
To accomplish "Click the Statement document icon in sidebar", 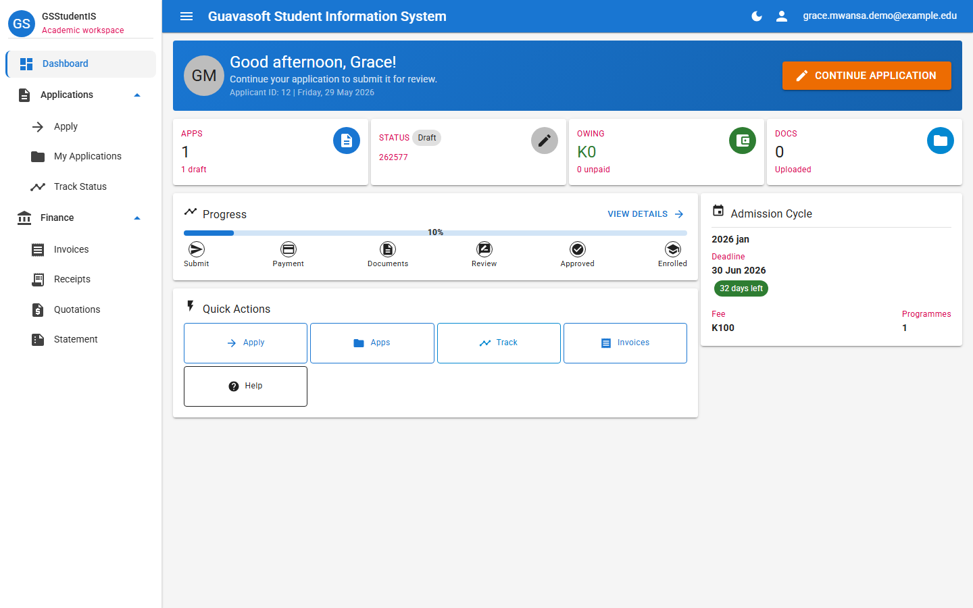I will [38, 340].
